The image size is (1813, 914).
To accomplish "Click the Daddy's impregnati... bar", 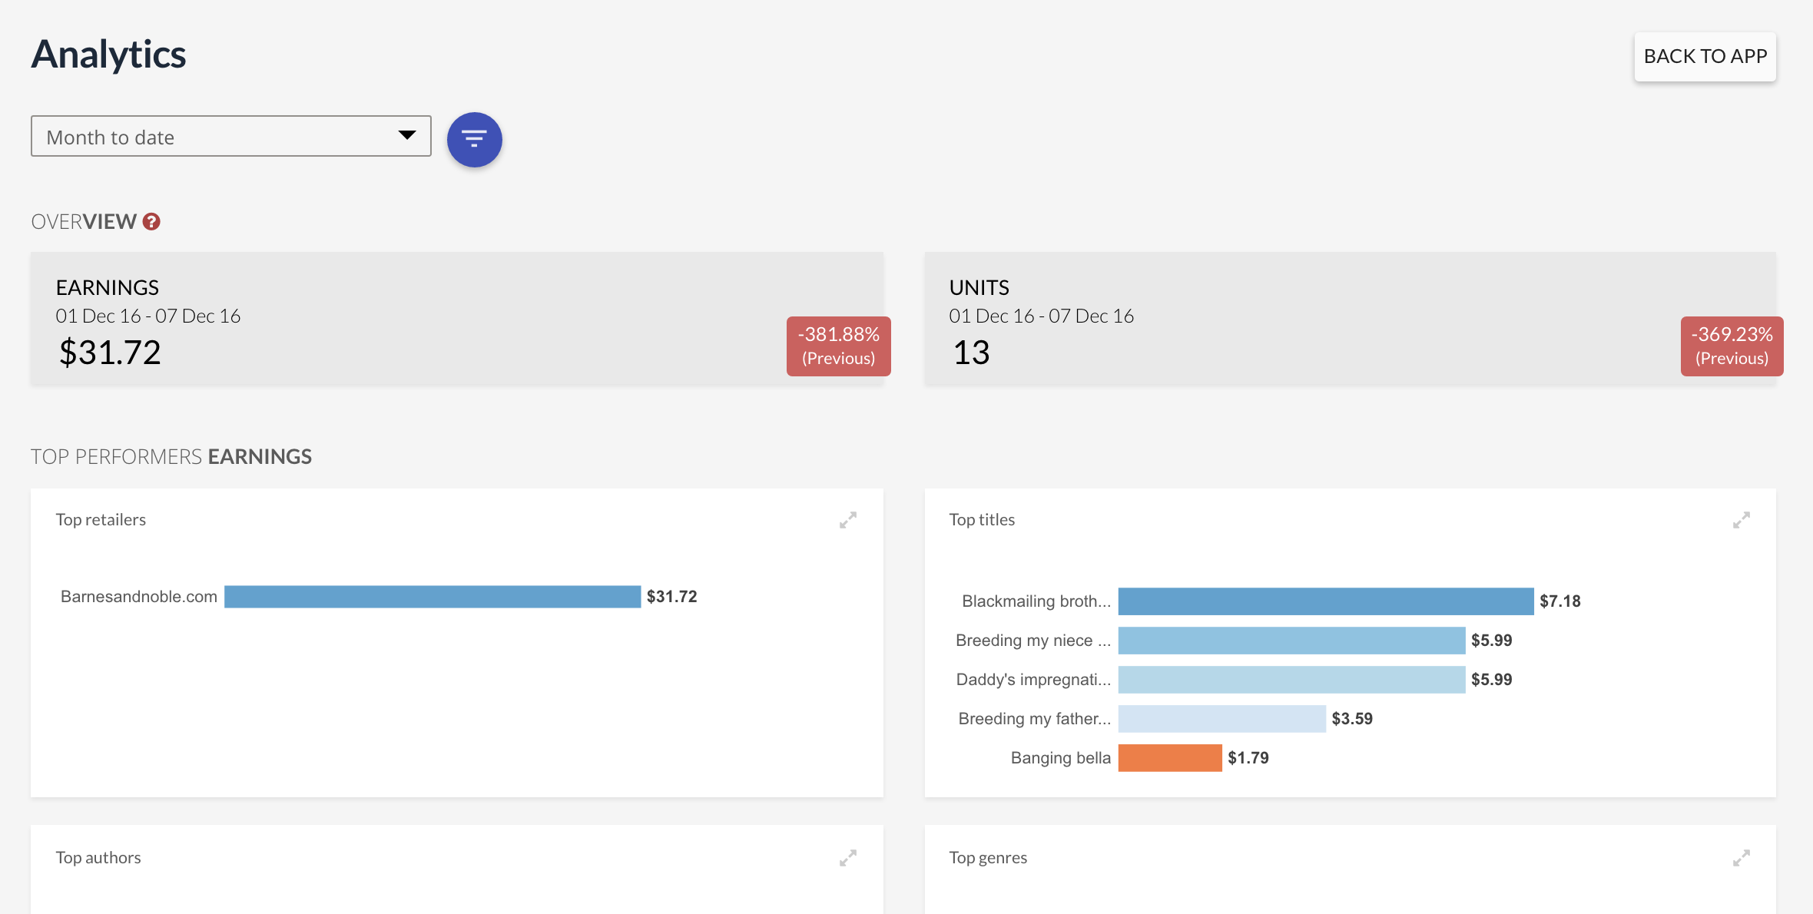I will coord(1291,680).
